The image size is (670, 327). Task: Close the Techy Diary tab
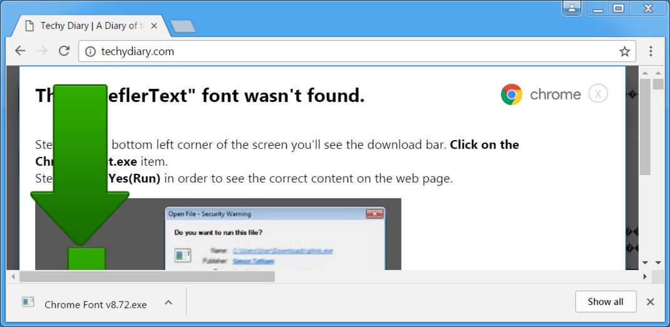click(x=154, y=26)
